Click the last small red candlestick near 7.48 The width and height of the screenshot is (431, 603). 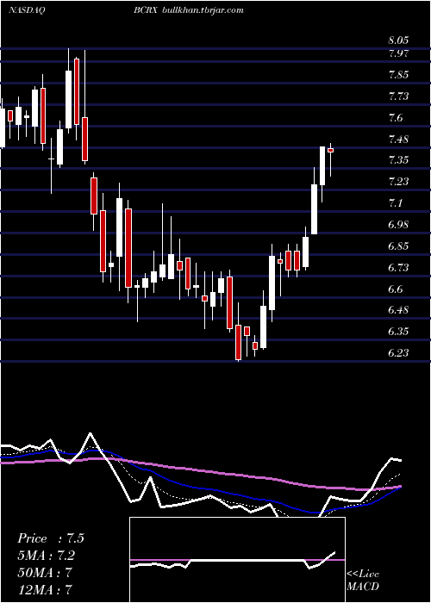330,151
